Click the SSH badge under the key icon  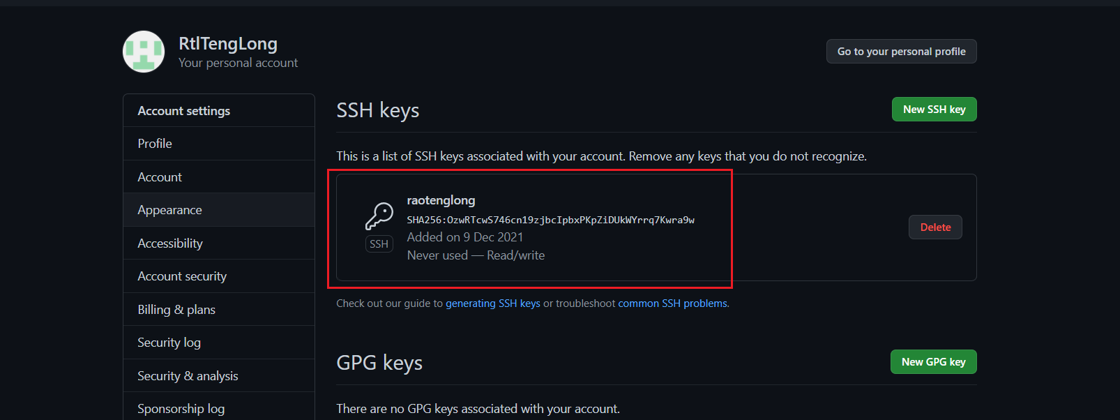pos(379,243)
